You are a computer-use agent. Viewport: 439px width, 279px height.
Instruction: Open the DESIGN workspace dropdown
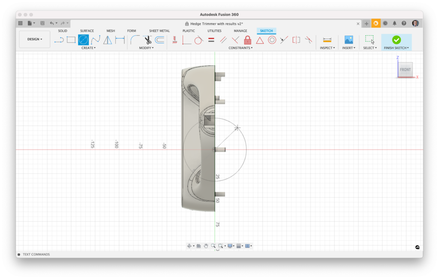[35, 39]
